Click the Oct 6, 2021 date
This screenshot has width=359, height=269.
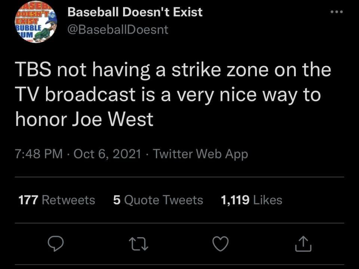click(x=108, y=154)
